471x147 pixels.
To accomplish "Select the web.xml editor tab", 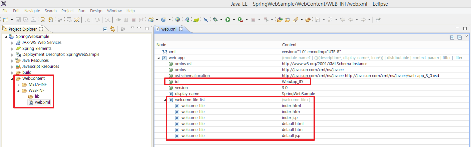I will click(169, 29).
